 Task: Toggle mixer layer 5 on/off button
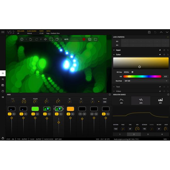57,114
